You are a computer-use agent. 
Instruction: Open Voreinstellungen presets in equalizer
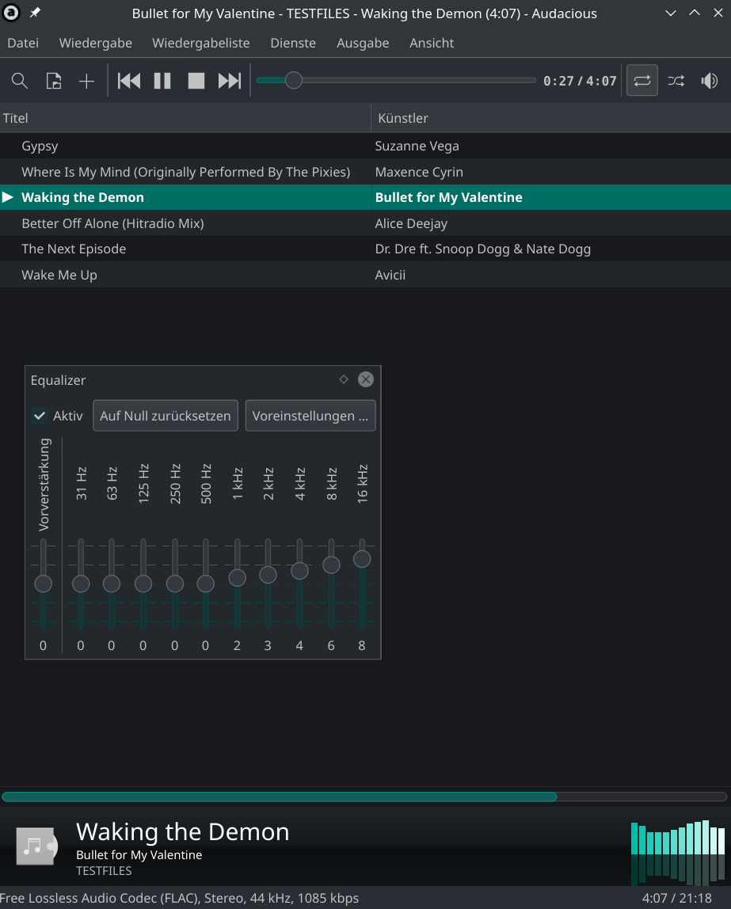310,416
